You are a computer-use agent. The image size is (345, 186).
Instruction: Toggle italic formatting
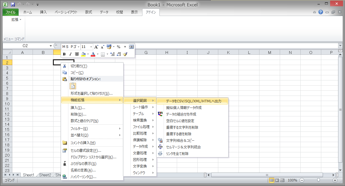coord(71,54)
